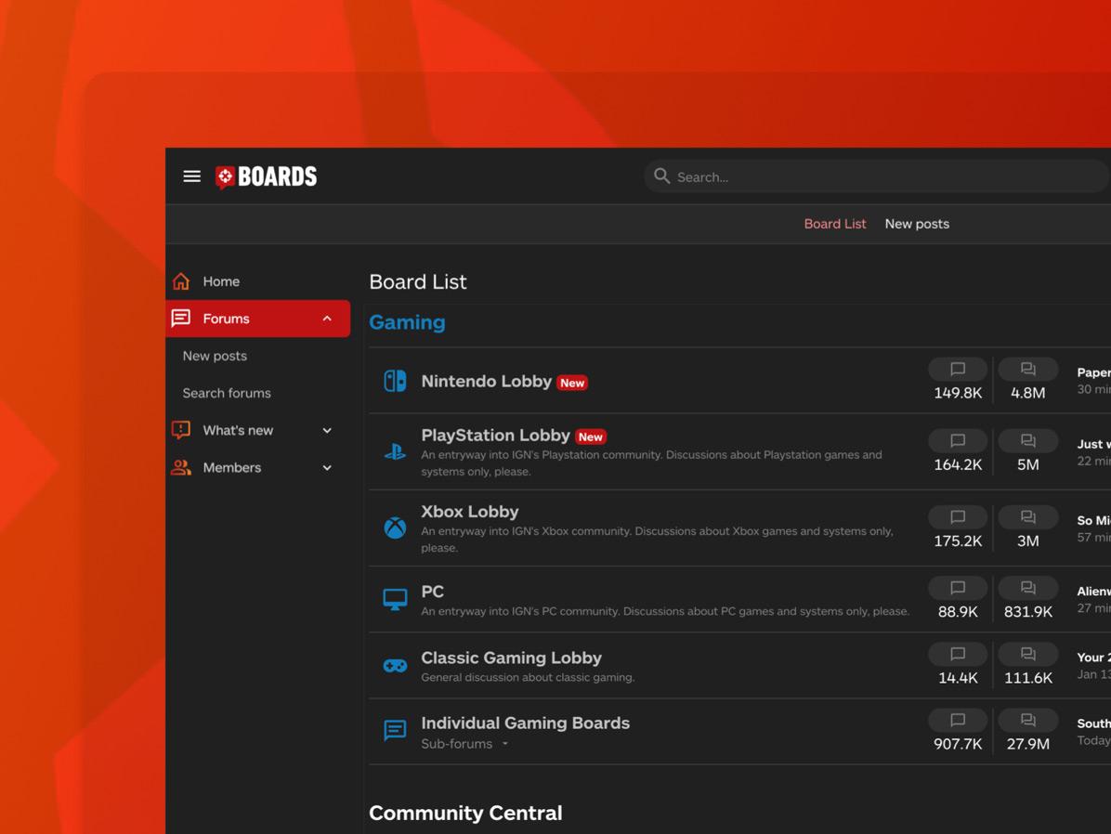
Task: Click inside the Search field
Action: coord(873,176)
